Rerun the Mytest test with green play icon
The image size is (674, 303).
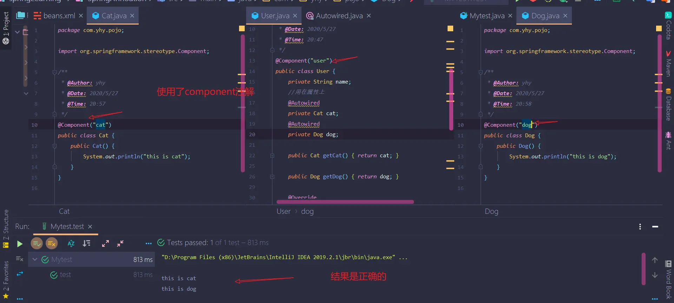(20, 244)
